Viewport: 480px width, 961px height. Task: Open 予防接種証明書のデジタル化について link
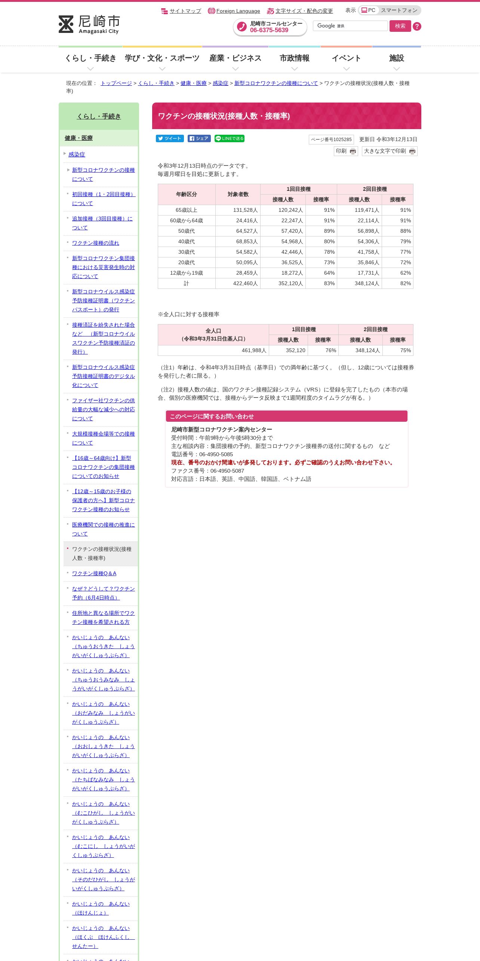click(103, 376)
